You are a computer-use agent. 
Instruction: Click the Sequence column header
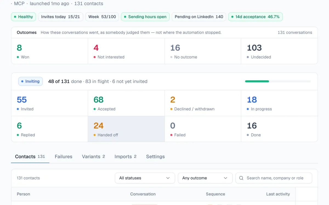215,194
